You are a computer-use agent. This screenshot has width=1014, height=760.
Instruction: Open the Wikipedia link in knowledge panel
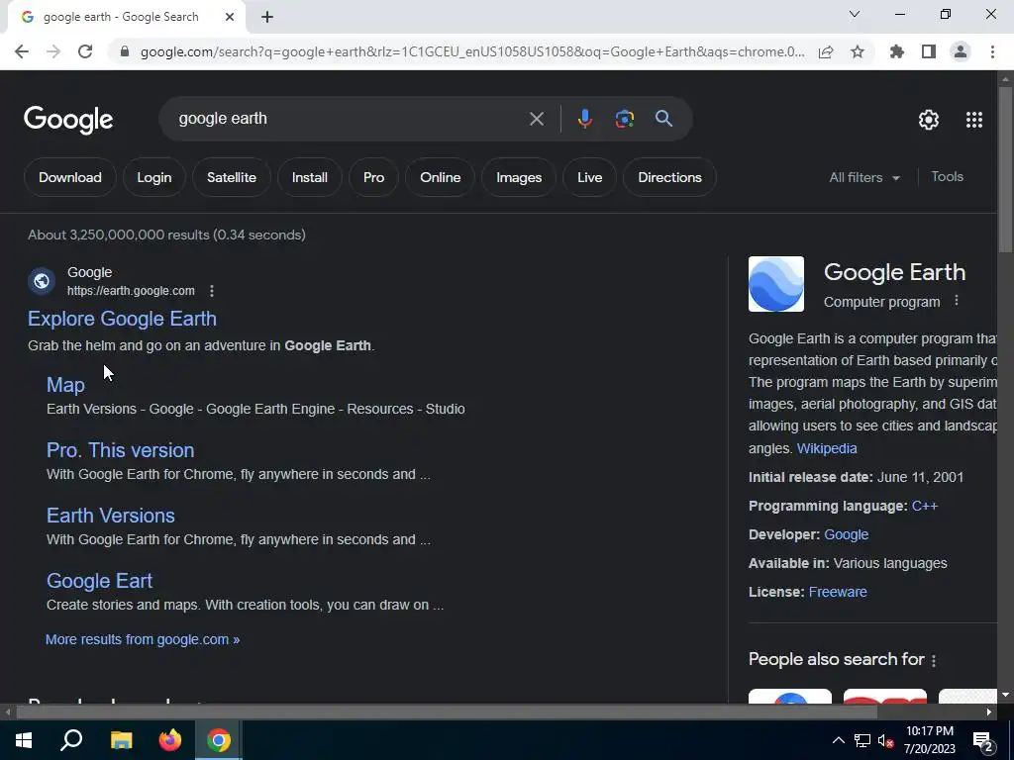[x=827, y=448]
